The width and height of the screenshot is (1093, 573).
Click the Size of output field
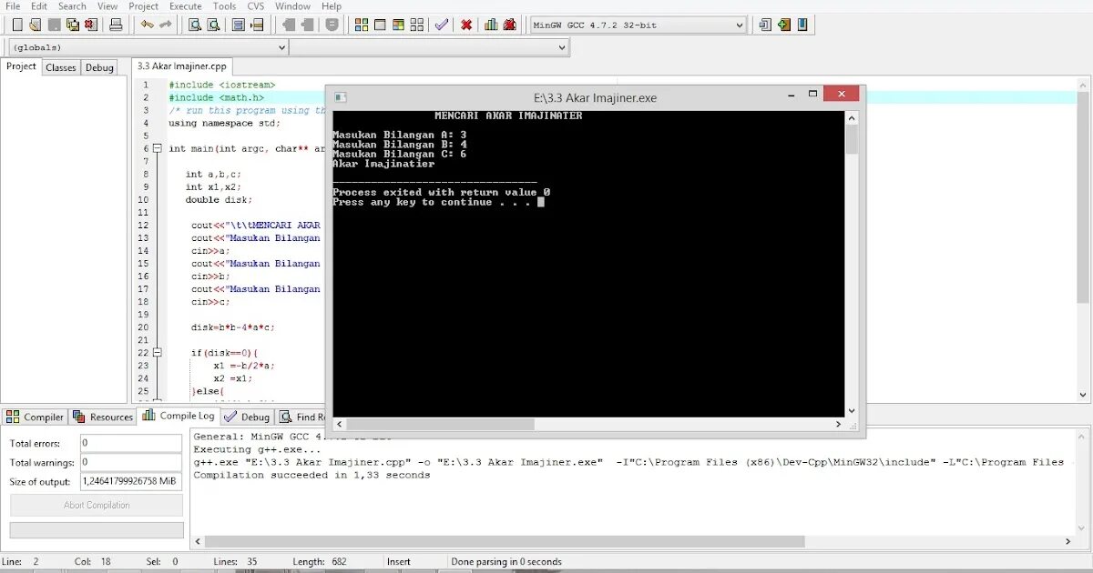pos(131,481)
